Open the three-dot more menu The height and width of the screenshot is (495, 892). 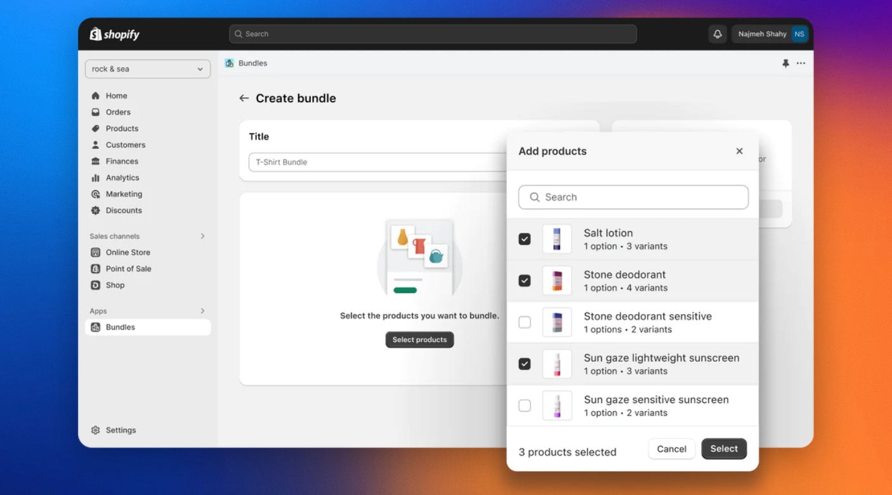(x=801, y=63)
